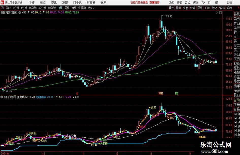Open the F10 company info button

coord(207,8)
